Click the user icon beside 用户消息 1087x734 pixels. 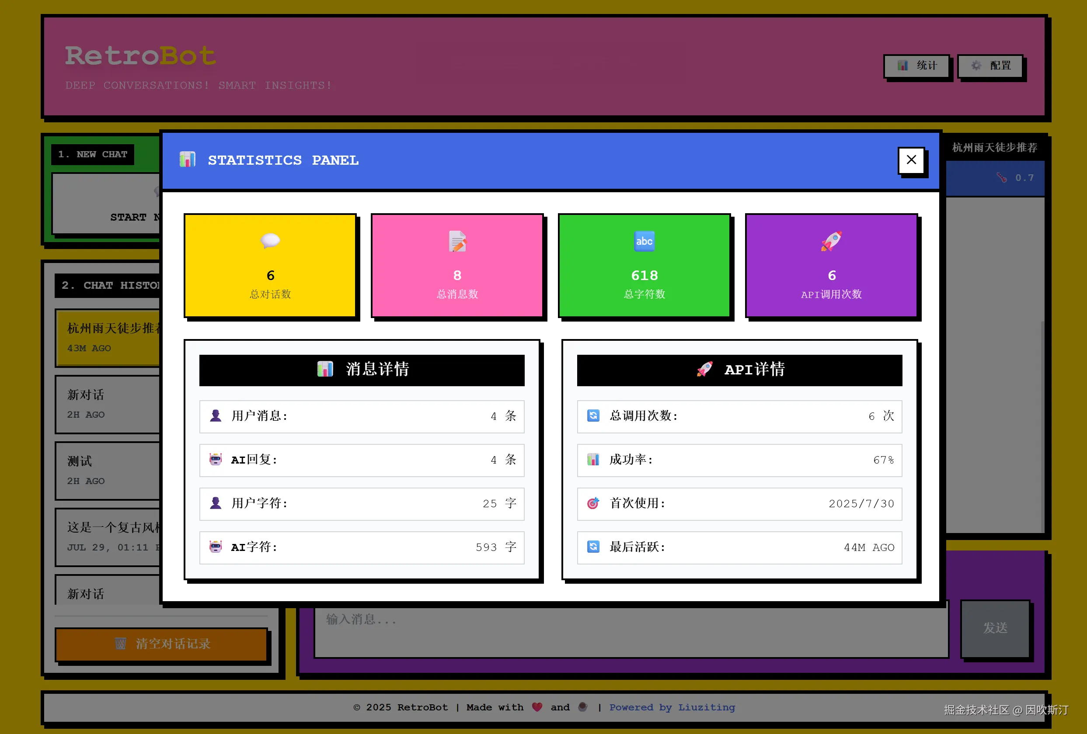(x=216, y=416)
